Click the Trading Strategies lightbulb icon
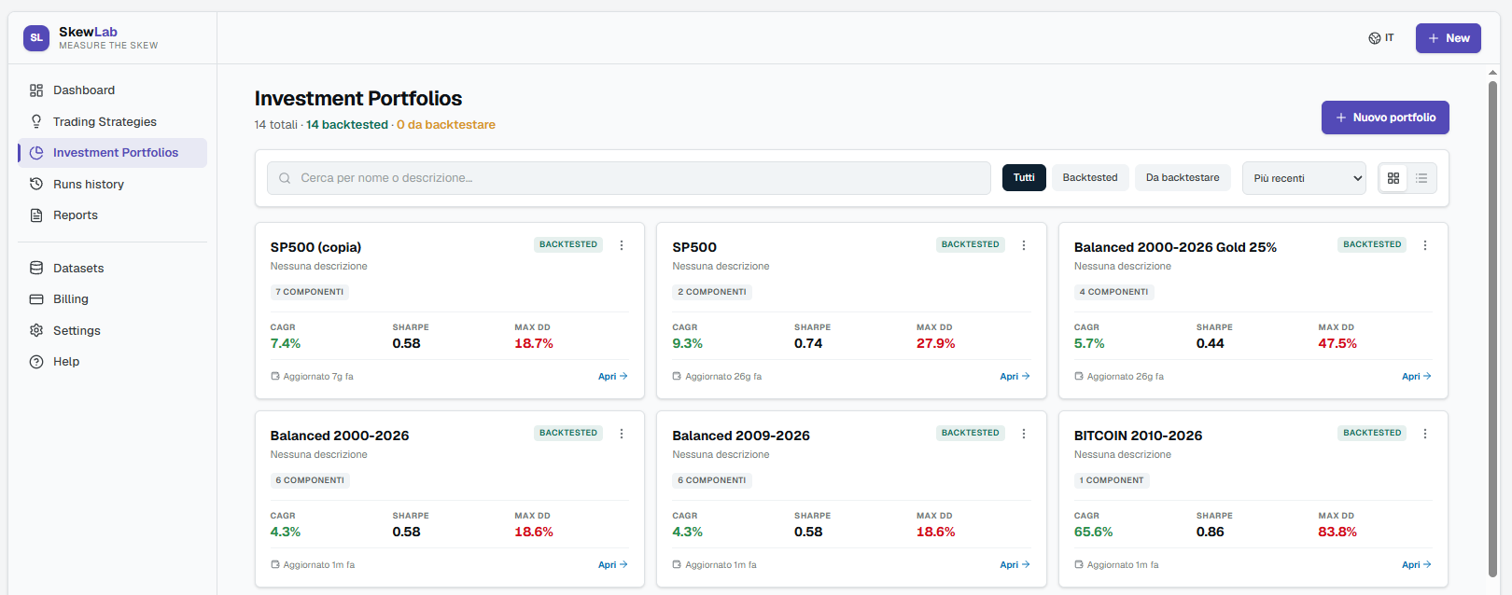The height and width of the screenshot is (595, 1512). (36, 121)
